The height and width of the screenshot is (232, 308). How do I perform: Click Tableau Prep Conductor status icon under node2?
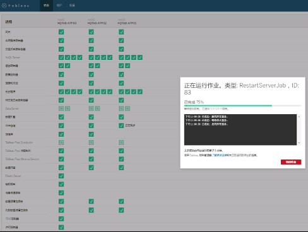pyautogui.click(x=91, y=142)
